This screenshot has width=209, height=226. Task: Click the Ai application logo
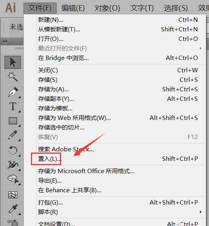coord(10,8)
